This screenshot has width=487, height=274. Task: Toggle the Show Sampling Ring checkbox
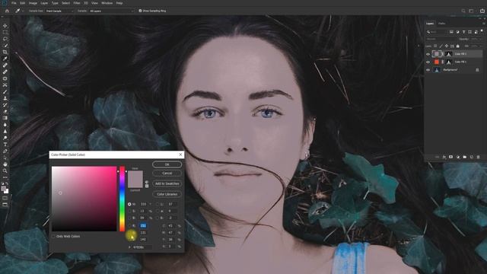click(140, 11)
